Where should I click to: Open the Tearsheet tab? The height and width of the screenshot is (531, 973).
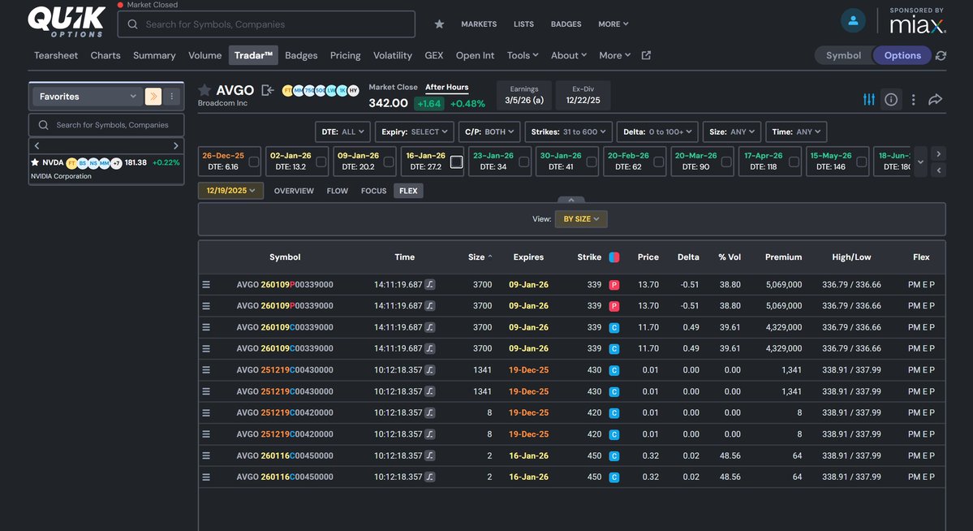(x=56, y=55)
